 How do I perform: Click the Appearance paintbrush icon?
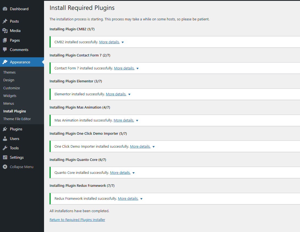pyautogui.click(x=5, y=62)
